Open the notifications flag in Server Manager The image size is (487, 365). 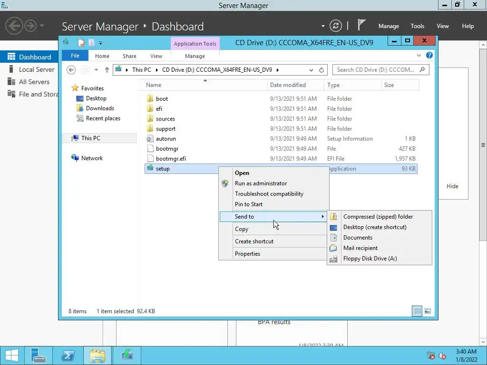pos(361,25)
